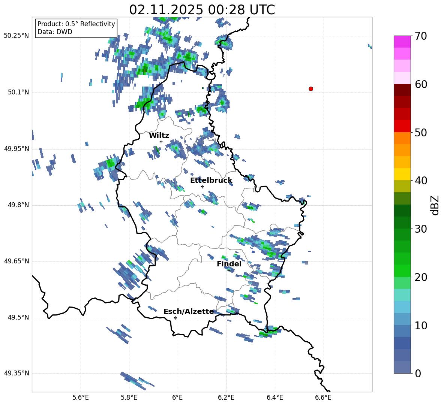Viewport: 444px width, 405px height.
Task: Click the Product: 0.5° Reflectivity text
Action: pos(76,24)
